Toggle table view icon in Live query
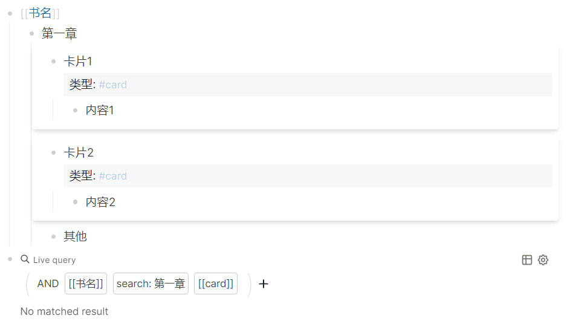The width and height of the screenshot is (570, 324). 526,260
